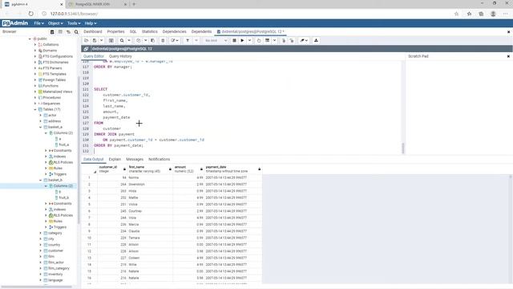513x289 pixels.
Task: Click the Paste toolbar icon
Action: pyautogui.click(x=152, y=41)
